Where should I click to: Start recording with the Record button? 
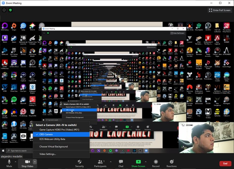[x=156, y=163]
